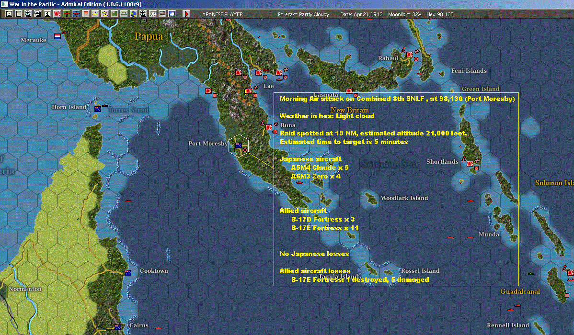Click the green land terrain toolbar icon
The width and height of the screenshot is (574, 335).
(114, 14)
